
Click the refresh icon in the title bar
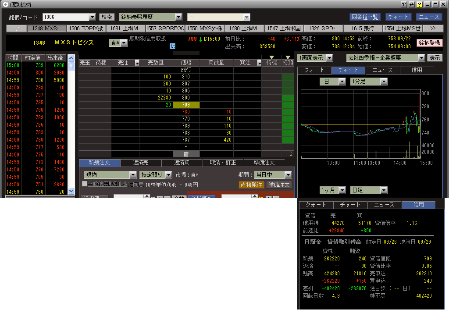[x=412, y=4]
